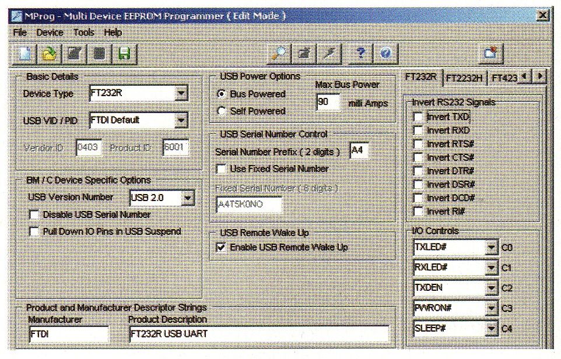The height and width of the screenshot is (359, 561).
Task: Open the Device Type dropdown
Action: [x=181, y=93]
